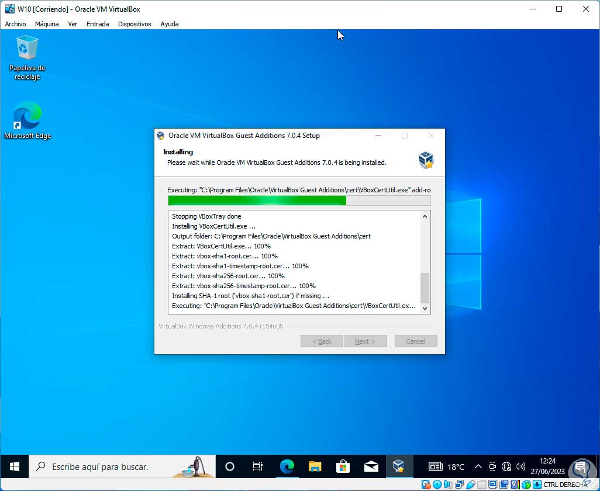Click the VirtualBox recording indicator
600x491 pixels.
[504, 485]
